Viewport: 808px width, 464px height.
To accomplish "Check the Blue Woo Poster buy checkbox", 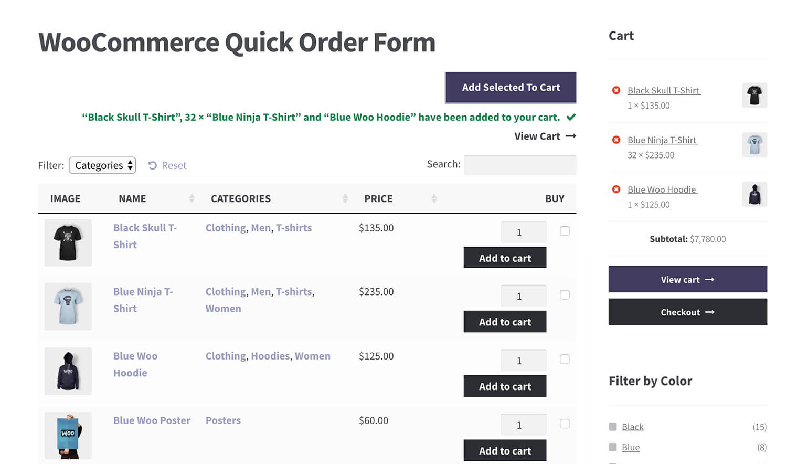I will [565, 424].
